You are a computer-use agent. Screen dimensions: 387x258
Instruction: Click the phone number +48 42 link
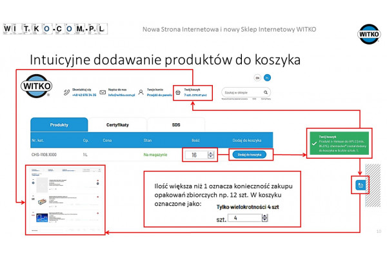(x=84, y=95)
